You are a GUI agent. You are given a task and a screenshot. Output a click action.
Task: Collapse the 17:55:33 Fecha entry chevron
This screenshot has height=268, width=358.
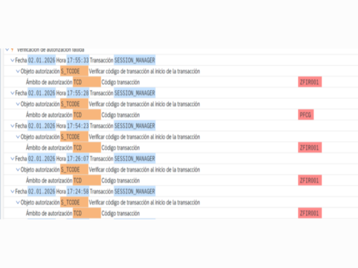click(x=13, y=60)
